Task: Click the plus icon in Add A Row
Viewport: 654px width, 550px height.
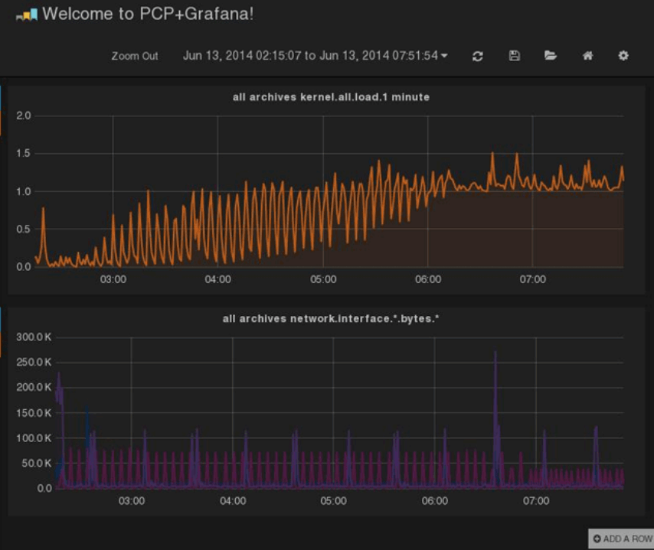Action: pos(597,539)
